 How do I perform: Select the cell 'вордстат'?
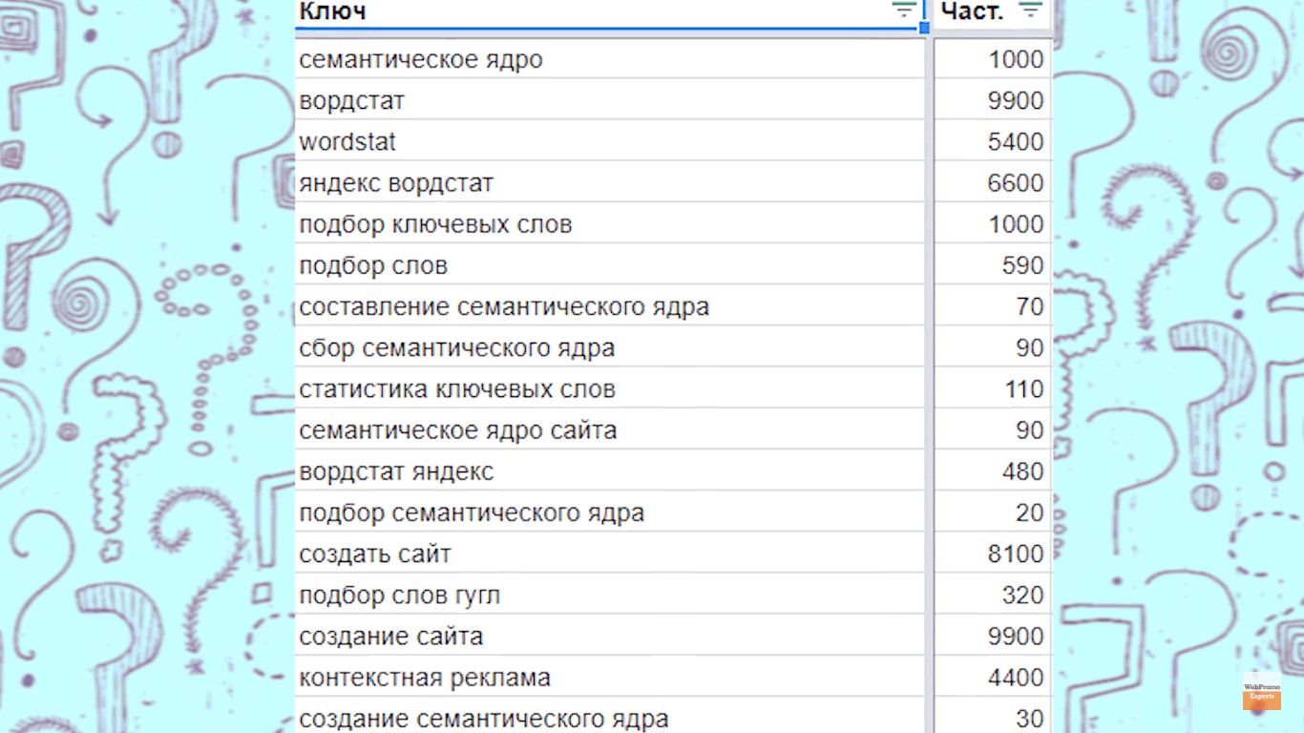coord(610,100)
